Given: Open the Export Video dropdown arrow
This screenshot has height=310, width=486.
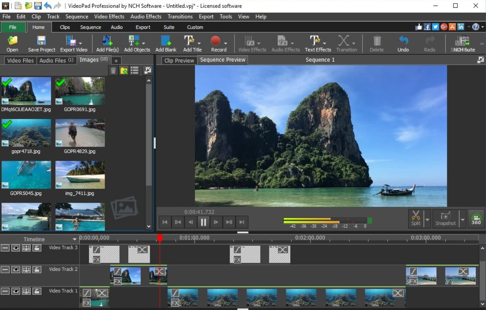Looking at the screenshot, I should tap(81, 43).
